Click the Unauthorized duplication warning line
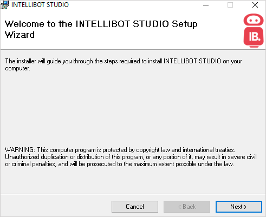Viewport: 266px width, 217px height. (x=131, y=157)
